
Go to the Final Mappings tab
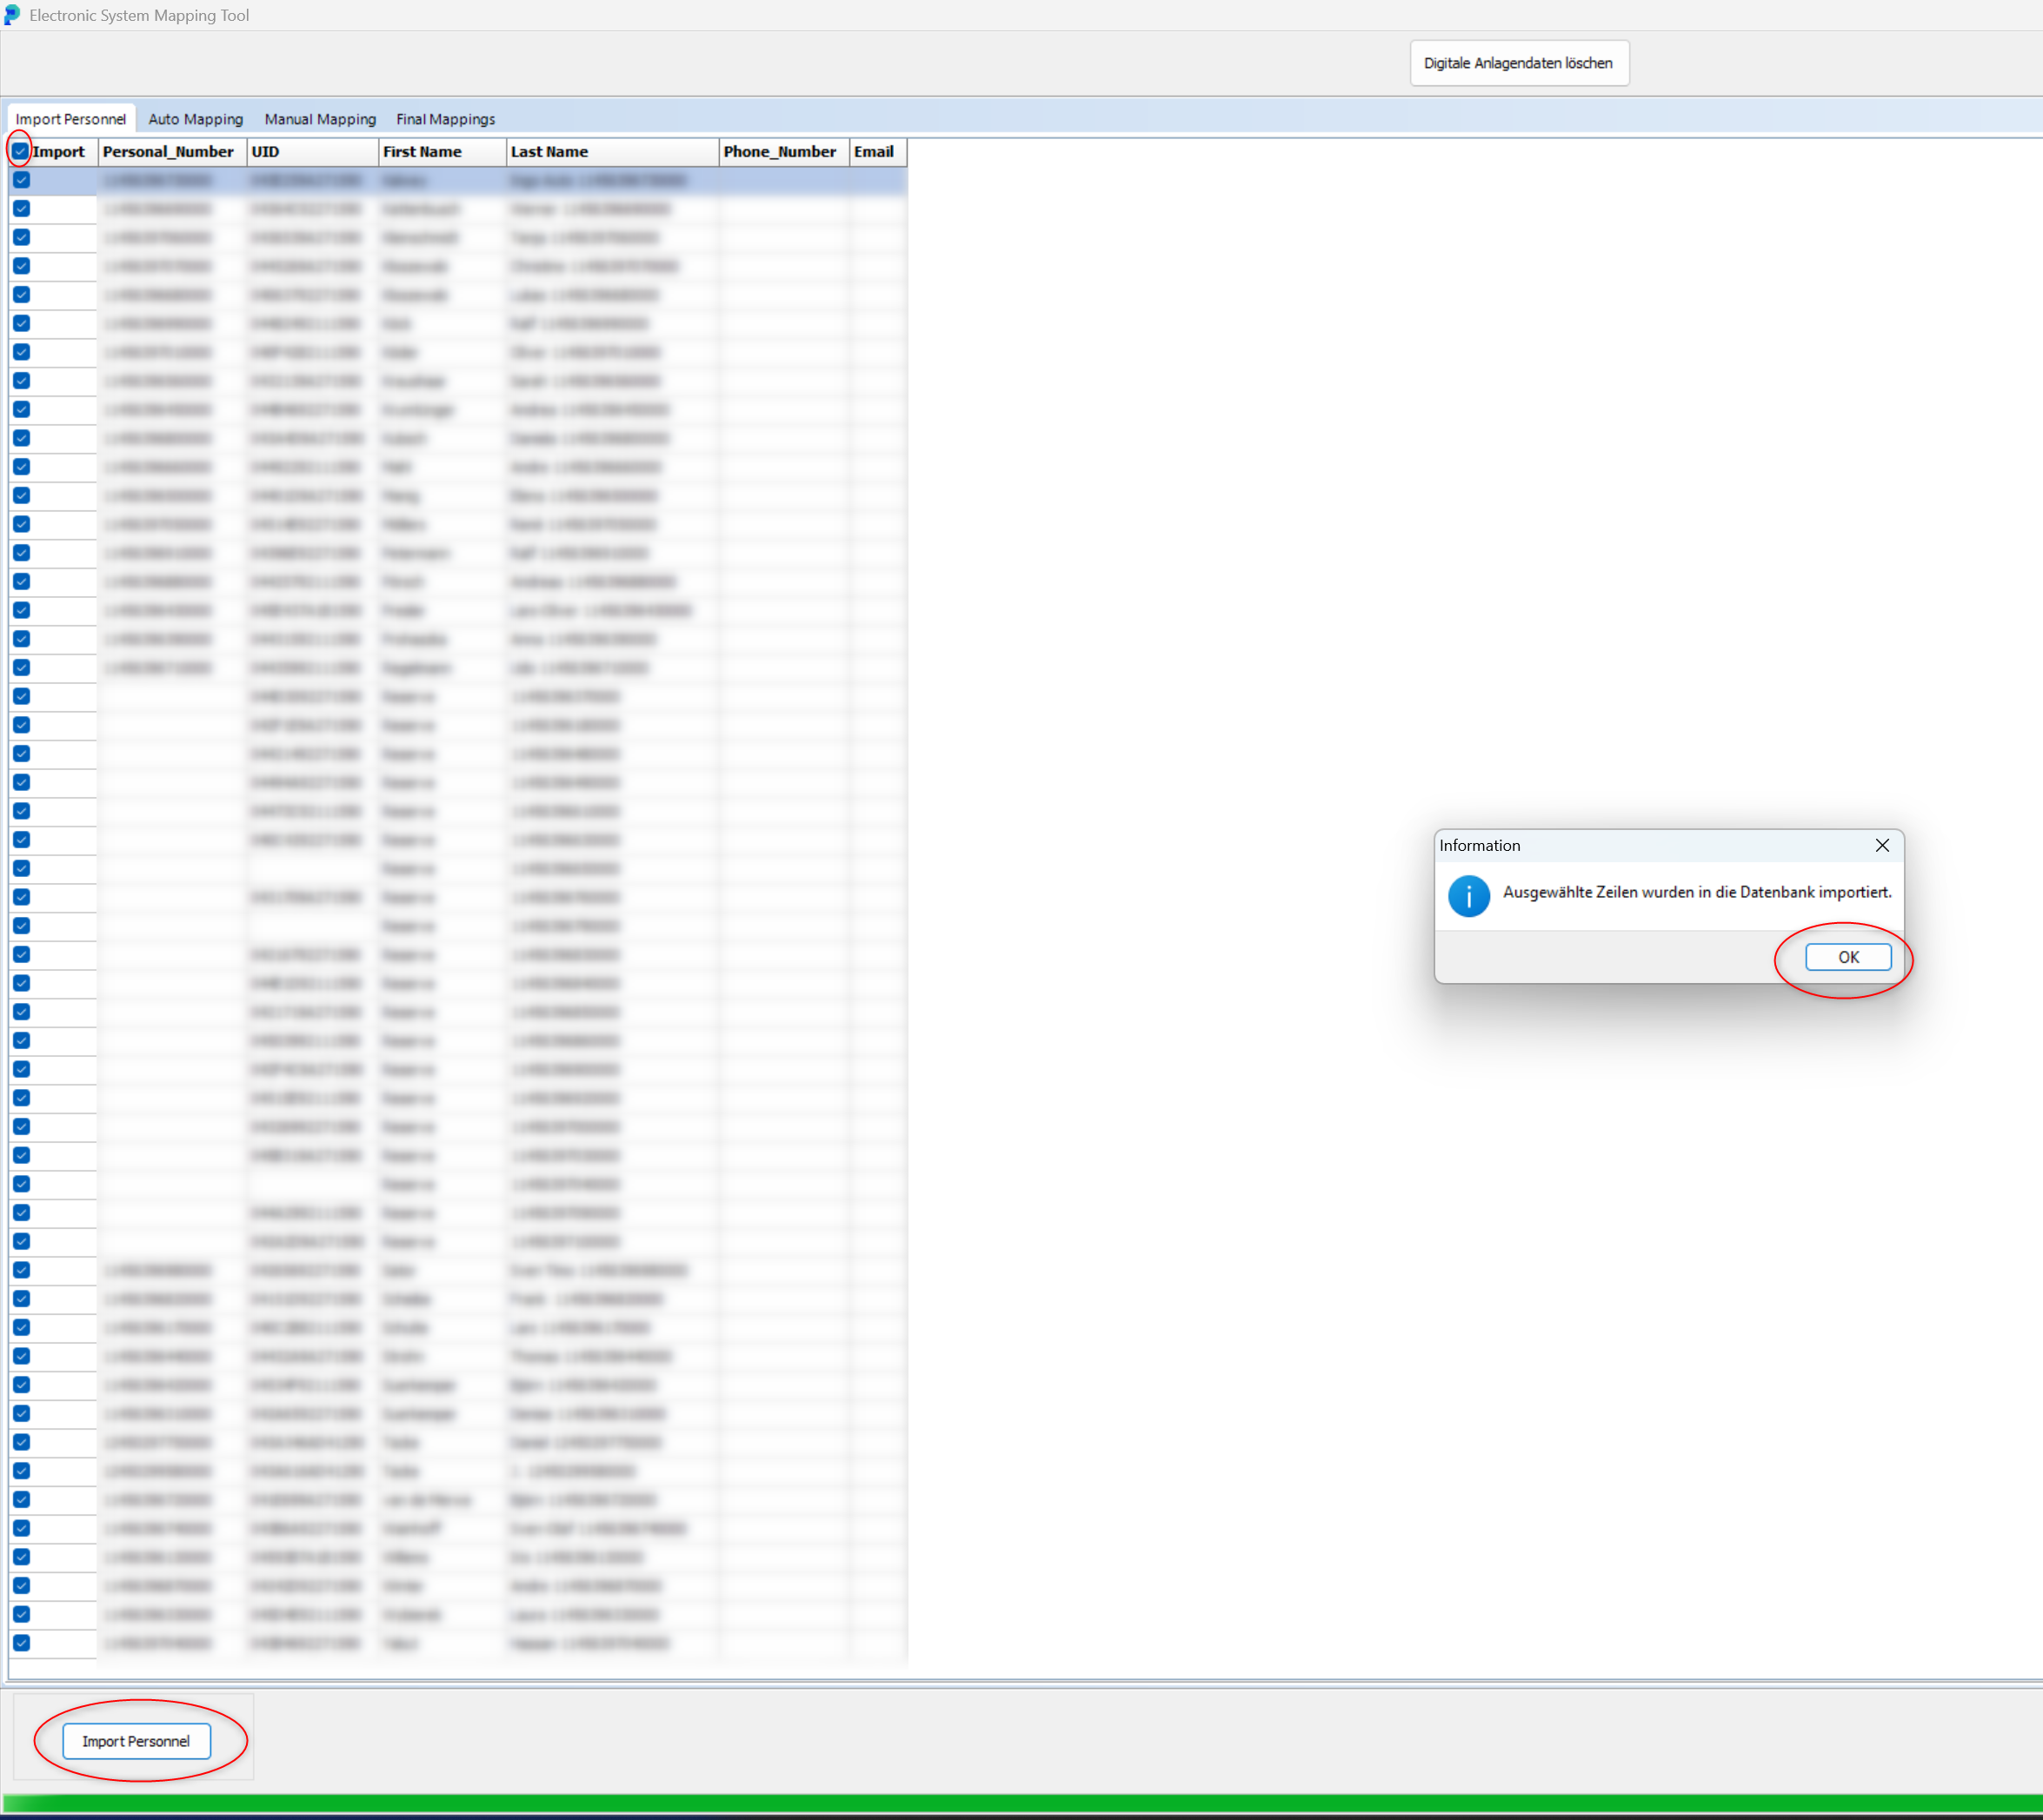click(445, 119)
